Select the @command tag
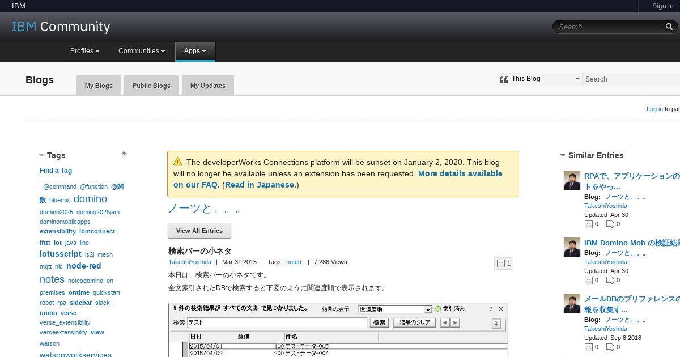The image size is (680, 357). point(59,186)
